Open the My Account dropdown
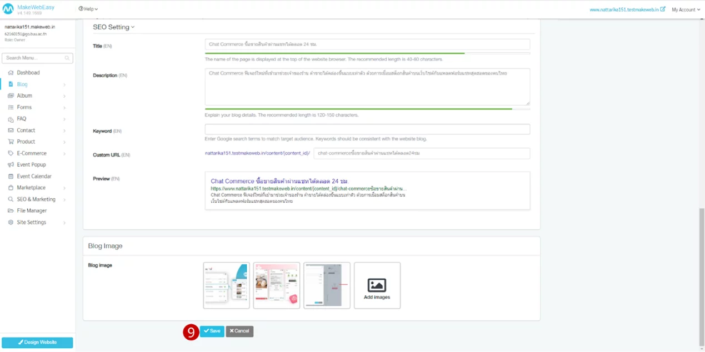The image size is (705, 352). (x=686, y=9)
